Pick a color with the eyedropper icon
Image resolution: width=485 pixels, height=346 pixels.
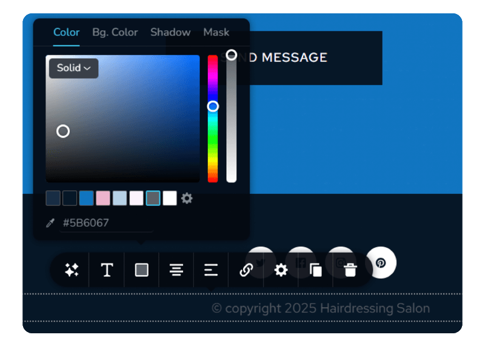(x=50, y=223)
